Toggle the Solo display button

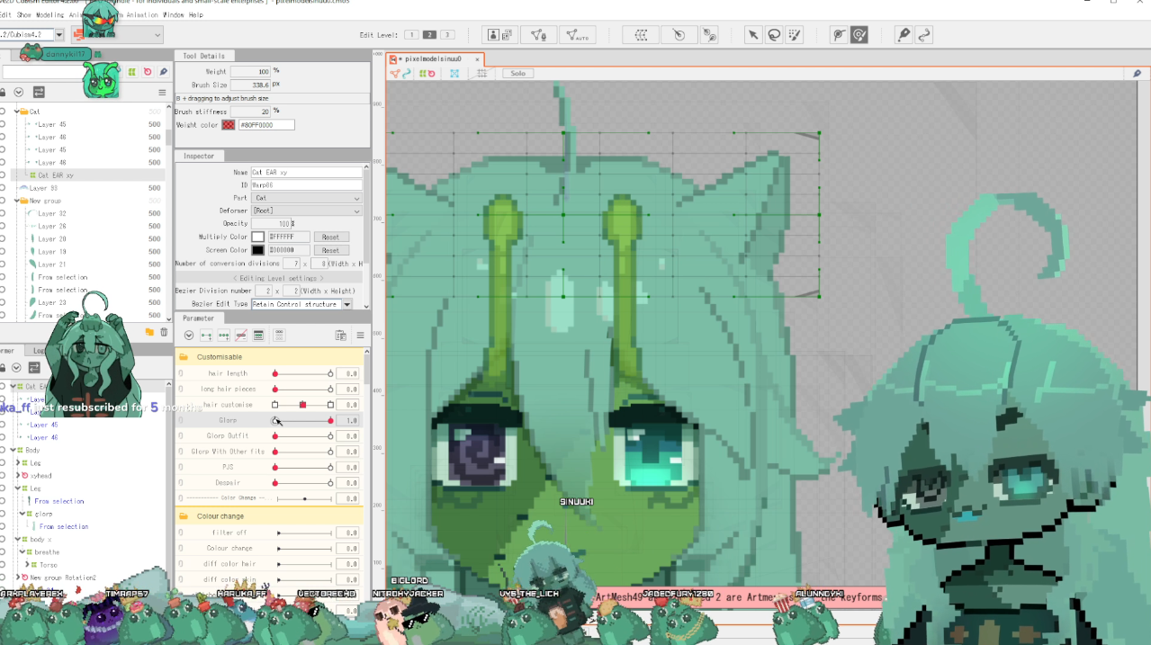tap(517, 74)
